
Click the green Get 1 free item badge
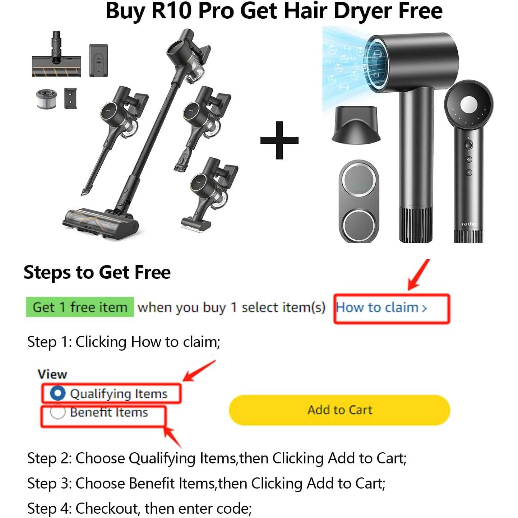(x=80, y=307)
